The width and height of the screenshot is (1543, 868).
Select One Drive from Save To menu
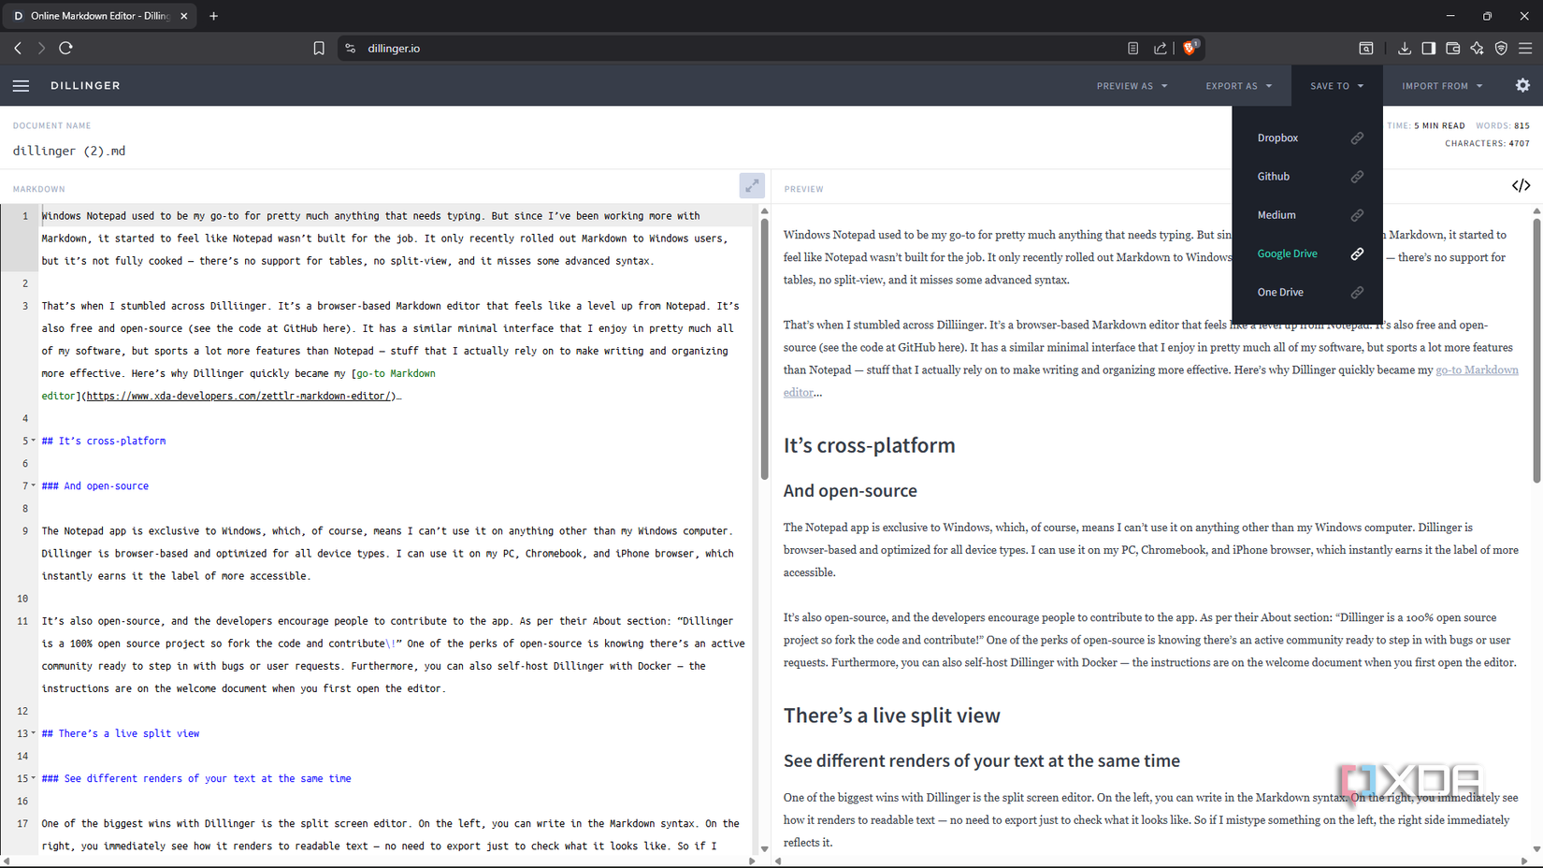(x=1280, y=292)
